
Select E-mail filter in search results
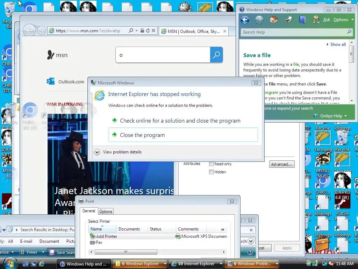(26, 241)
